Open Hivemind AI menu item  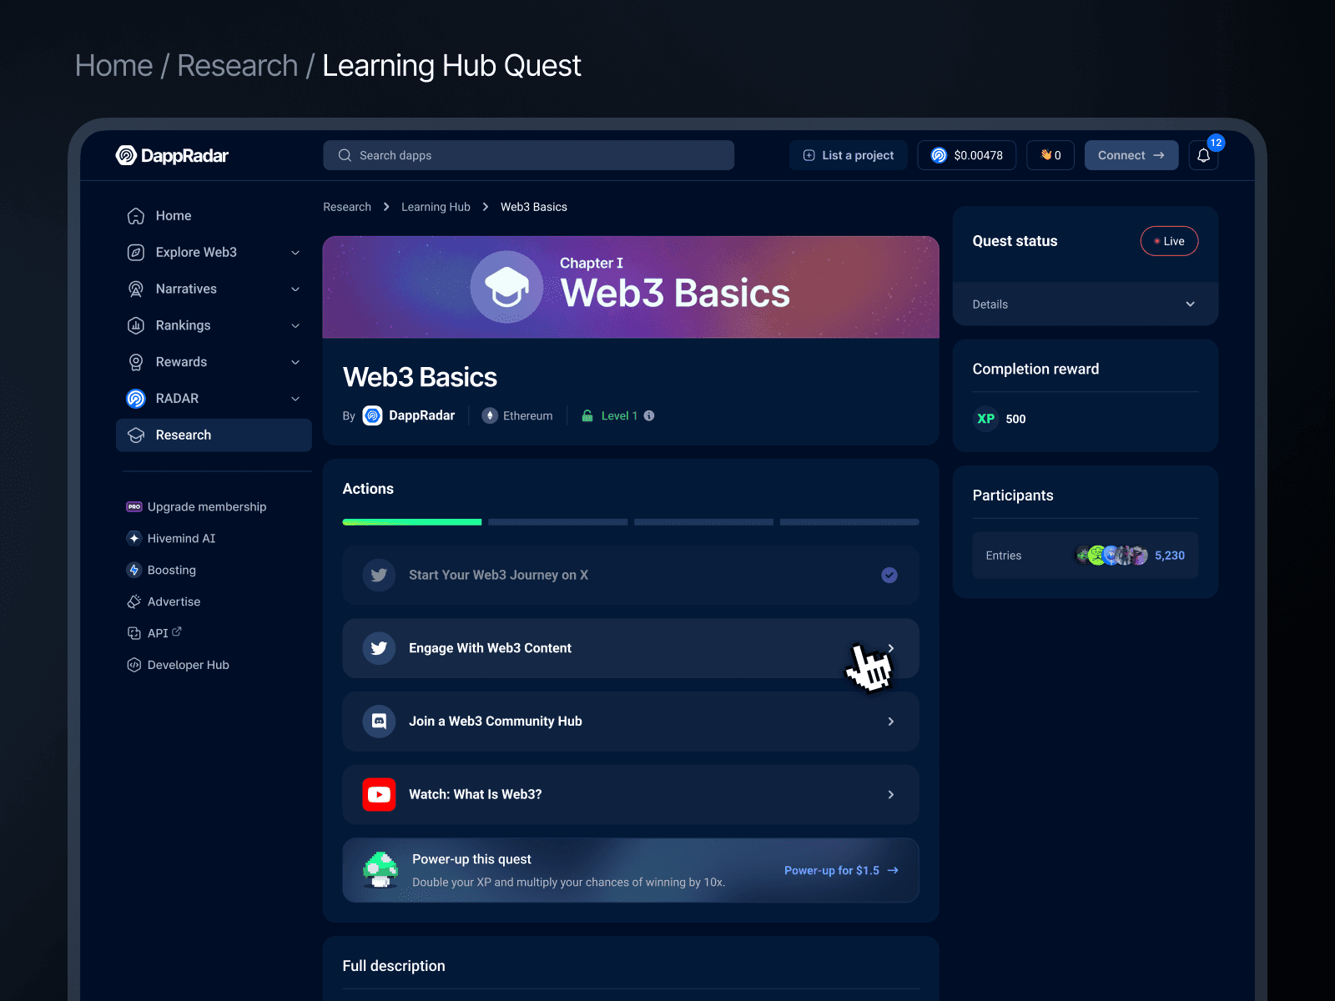pyautogui.click(x=171, y=538)
